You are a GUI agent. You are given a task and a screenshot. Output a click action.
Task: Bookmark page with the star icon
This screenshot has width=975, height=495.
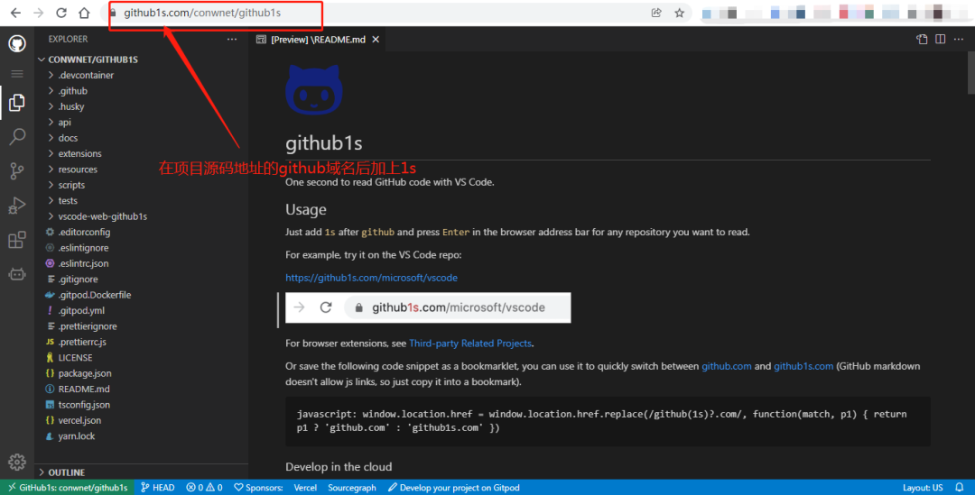coord(679,13)
